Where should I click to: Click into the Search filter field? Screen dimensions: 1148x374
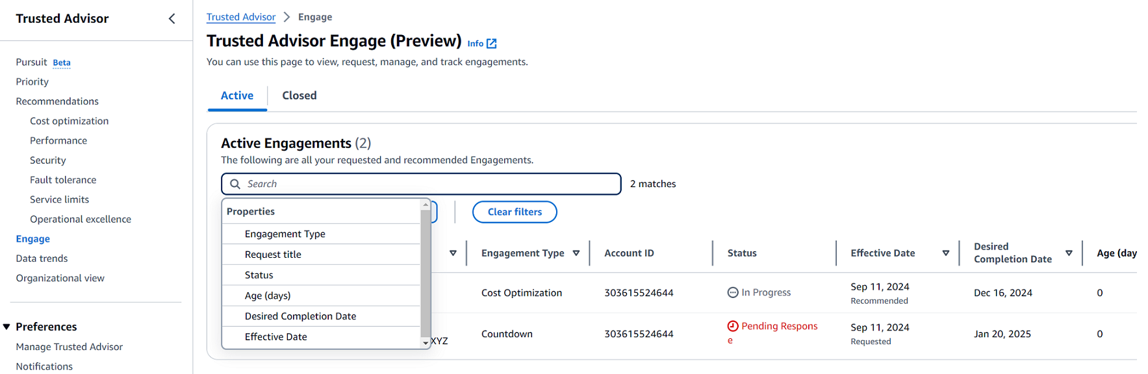tap(421, 184)
